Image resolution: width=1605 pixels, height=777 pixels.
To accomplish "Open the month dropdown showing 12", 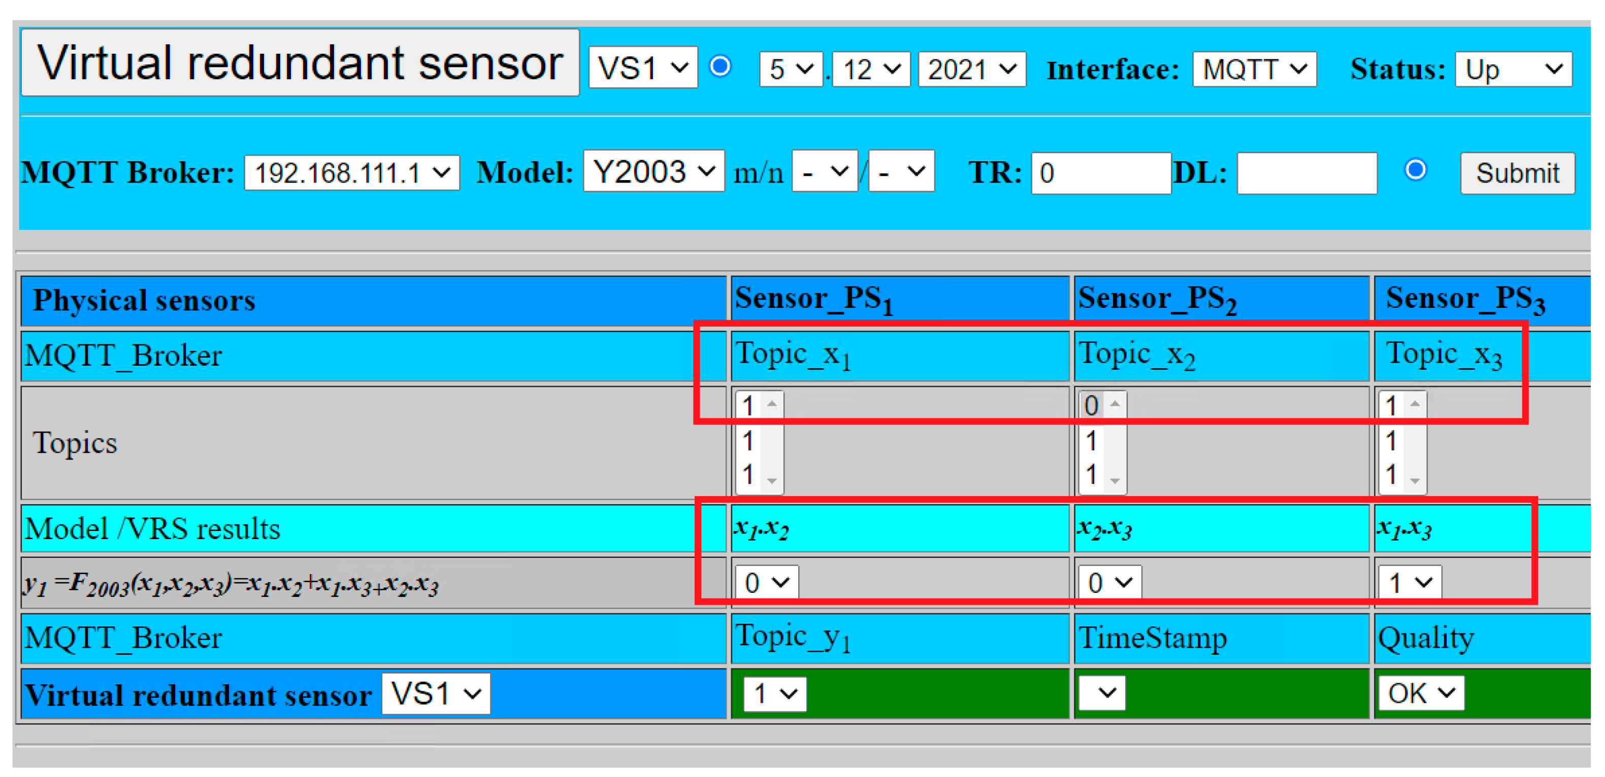I will point(869,69).
